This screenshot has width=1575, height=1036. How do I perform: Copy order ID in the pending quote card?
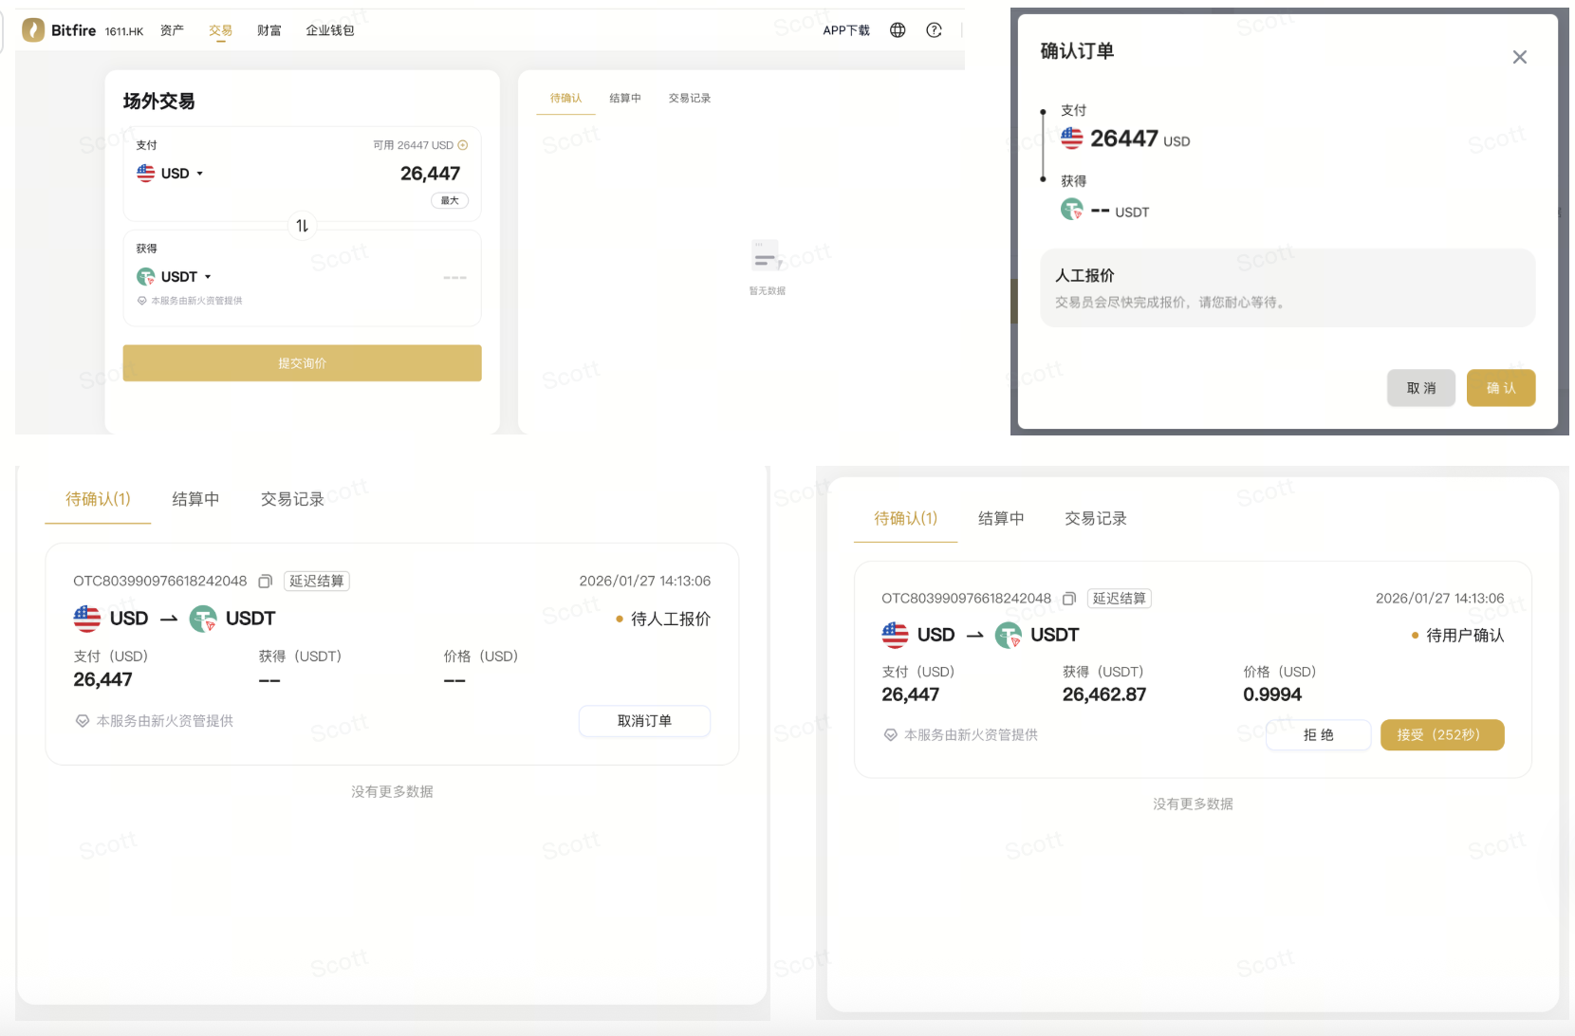tap(266, 582)
